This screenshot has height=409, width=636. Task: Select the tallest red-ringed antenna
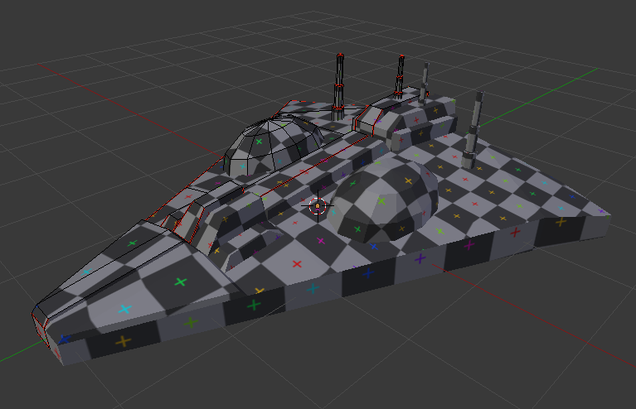pyautogui.click(x=339, y=87)
